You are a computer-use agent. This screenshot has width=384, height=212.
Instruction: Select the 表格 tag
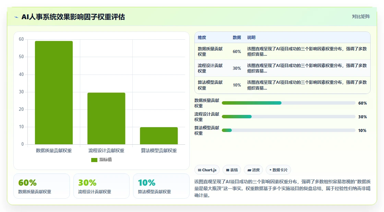pyautogui.click(x=232, y=170)
